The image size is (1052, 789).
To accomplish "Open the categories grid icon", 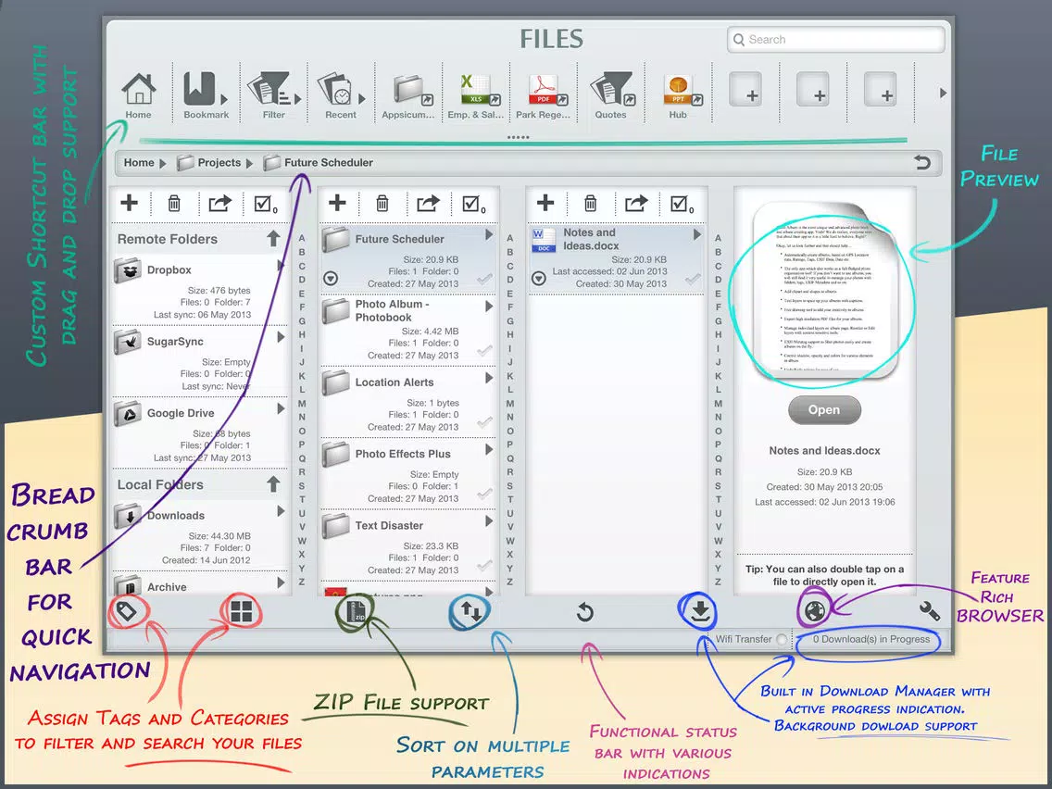I will [x=242, y=611].
